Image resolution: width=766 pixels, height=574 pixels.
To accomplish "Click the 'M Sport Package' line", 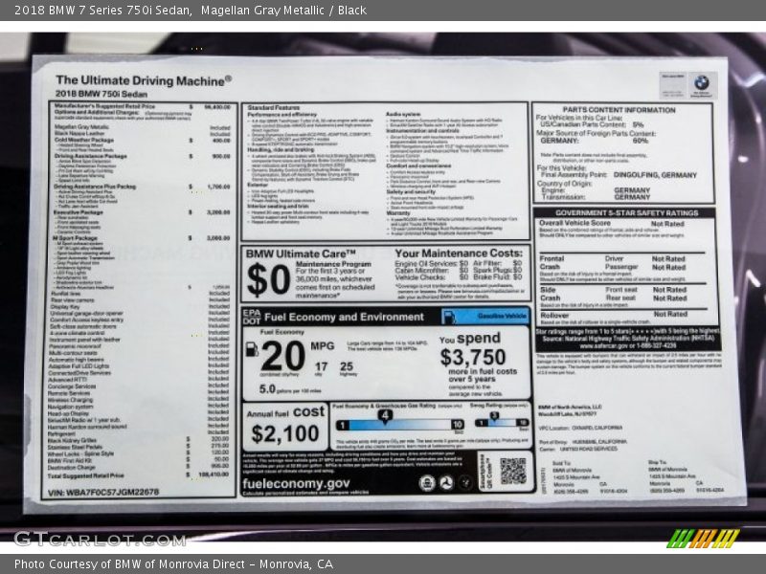I will coord(141,238).
